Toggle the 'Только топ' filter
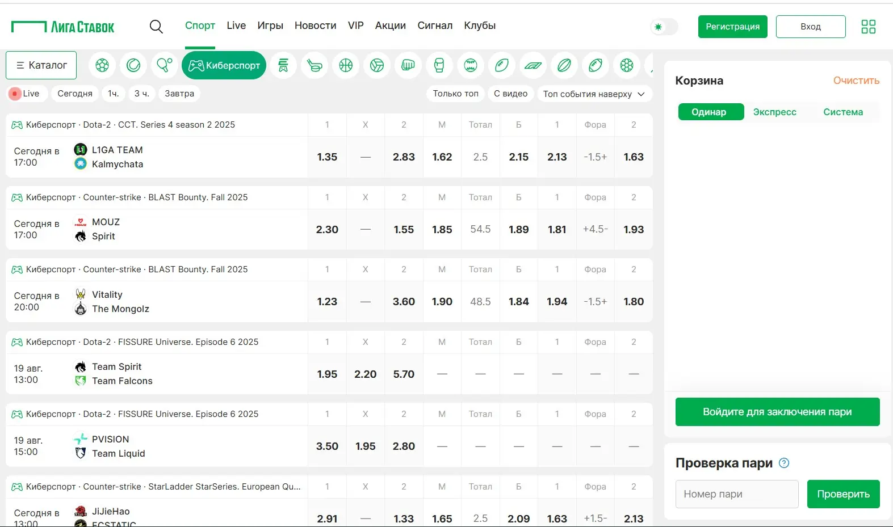Image resolution: width=893 pixels, height=527 pixels. [x=455, y=94]
